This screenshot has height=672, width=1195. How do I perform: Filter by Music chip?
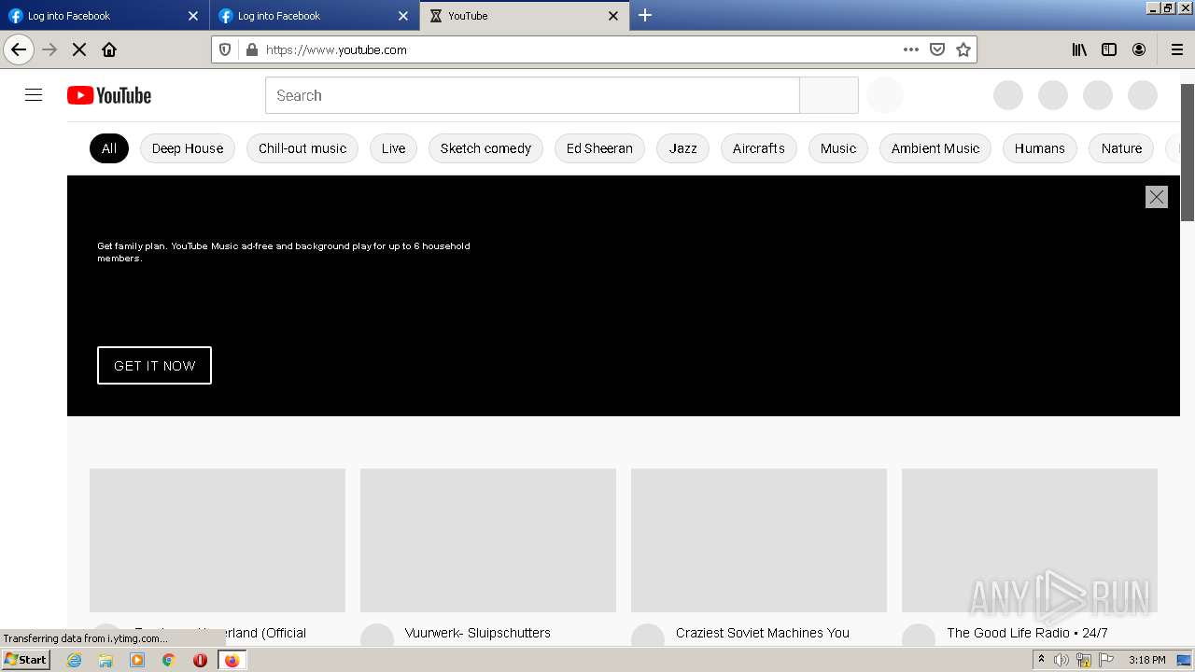tap(838, 148)
